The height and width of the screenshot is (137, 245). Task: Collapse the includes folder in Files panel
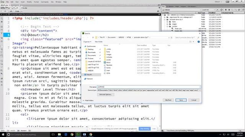168,26
